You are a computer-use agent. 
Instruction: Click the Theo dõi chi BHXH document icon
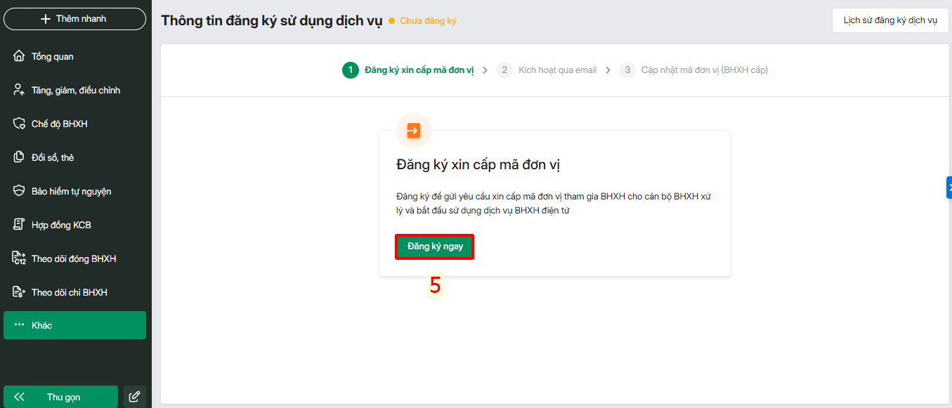[19, 292]
